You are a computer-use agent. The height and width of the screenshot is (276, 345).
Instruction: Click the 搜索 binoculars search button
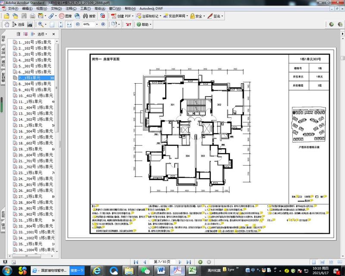pyautogui.click(x=89, y=16)
